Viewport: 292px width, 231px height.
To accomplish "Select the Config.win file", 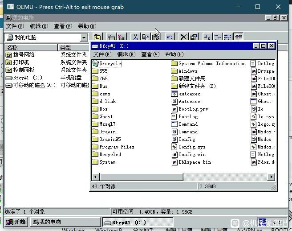I will pyautogui.click(x=188, y=154).
